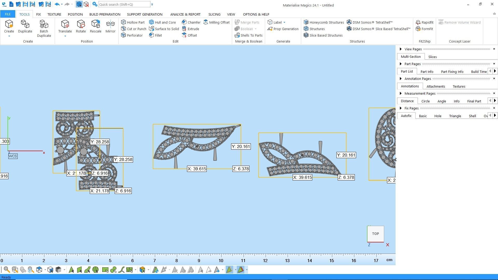498x280 pixels.
Task: Click the zoom magnifier icon in bottom toolbar
Action: 7,270
